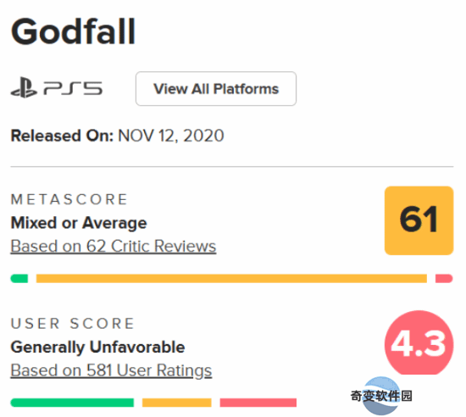Click the Godfall game title
The height and width of the screenshot is (417, 466).
[73, 31]
